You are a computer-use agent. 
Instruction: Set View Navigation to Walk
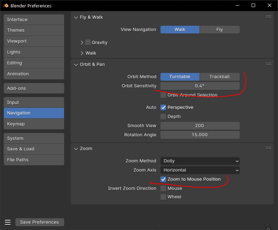[180, 30]
